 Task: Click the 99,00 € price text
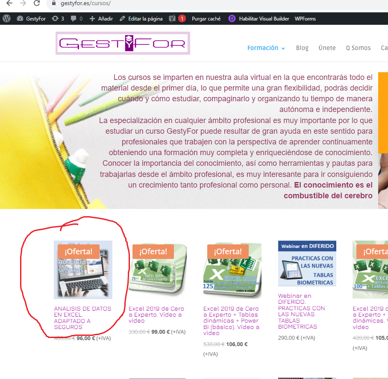(x=160, y=332)
